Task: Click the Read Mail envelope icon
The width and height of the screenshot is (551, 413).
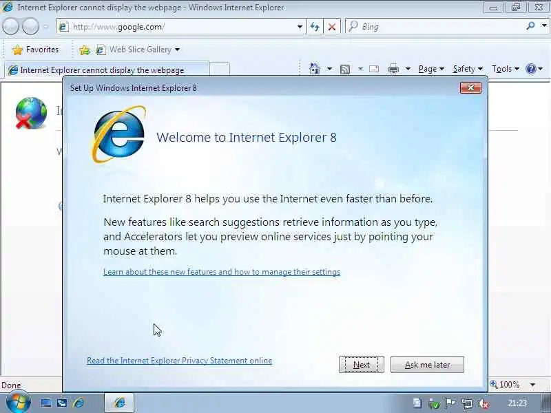Action: point(374,69)
